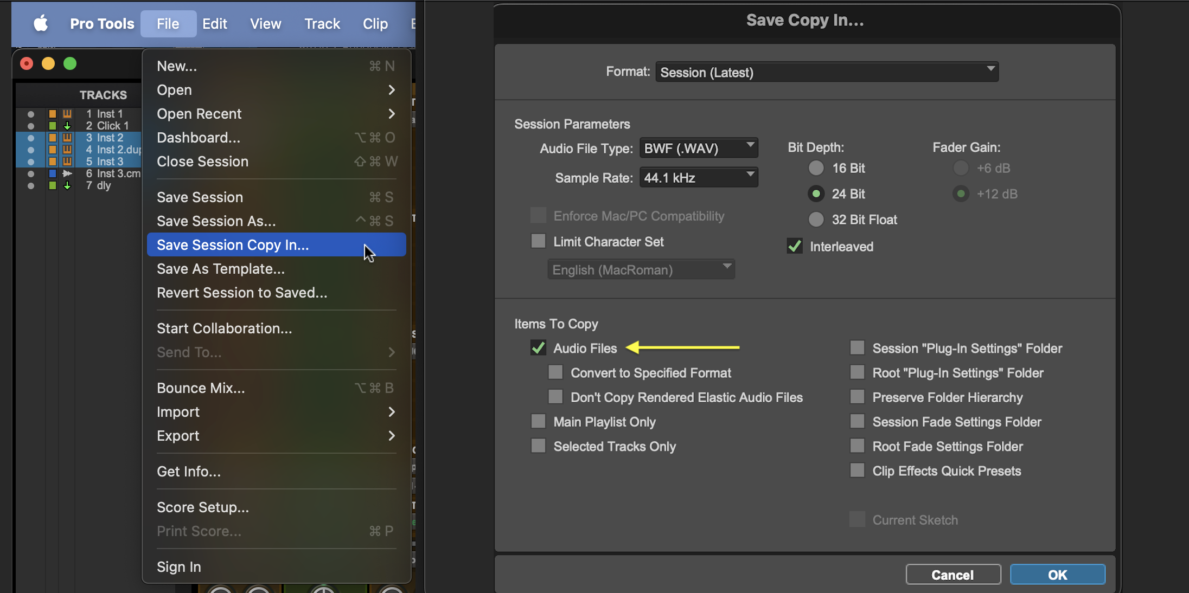Enable Session Fade Settings Folder checkbox

[857, 421]
